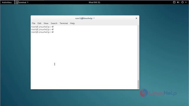Screen dimensions: 189x106
Task: Click the accessibility icon in top bar
Action: [x=174, y=2]
